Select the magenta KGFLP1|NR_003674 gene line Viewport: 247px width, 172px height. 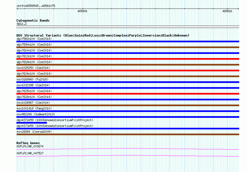point(128,149)
